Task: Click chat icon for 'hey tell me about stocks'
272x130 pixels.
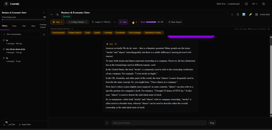Action: (4, 49)
